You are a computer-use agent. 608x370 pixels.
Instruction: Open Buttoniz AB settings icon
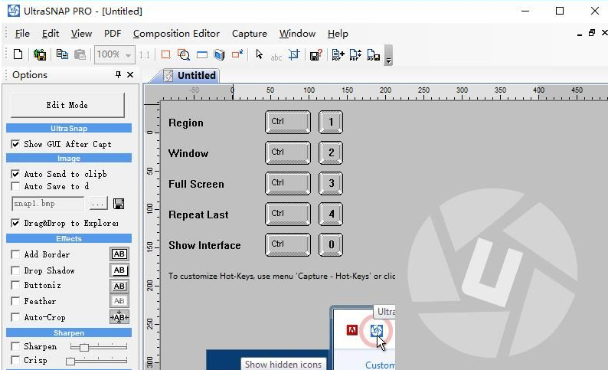[119, 286]
